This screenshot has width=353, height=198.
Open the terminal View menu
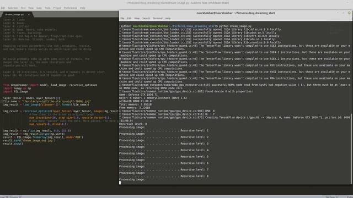pyautogui.click(x=137, y=18)
